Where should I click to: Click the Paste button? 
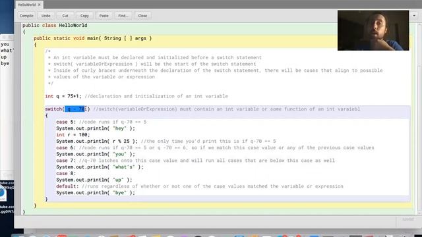pos(104,16)
